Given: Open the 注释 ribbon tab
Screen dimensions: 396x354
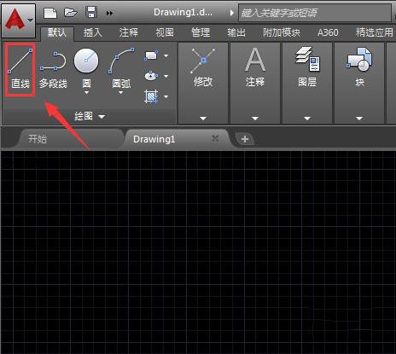Looking at the screenshot, I should coord(129,32).
